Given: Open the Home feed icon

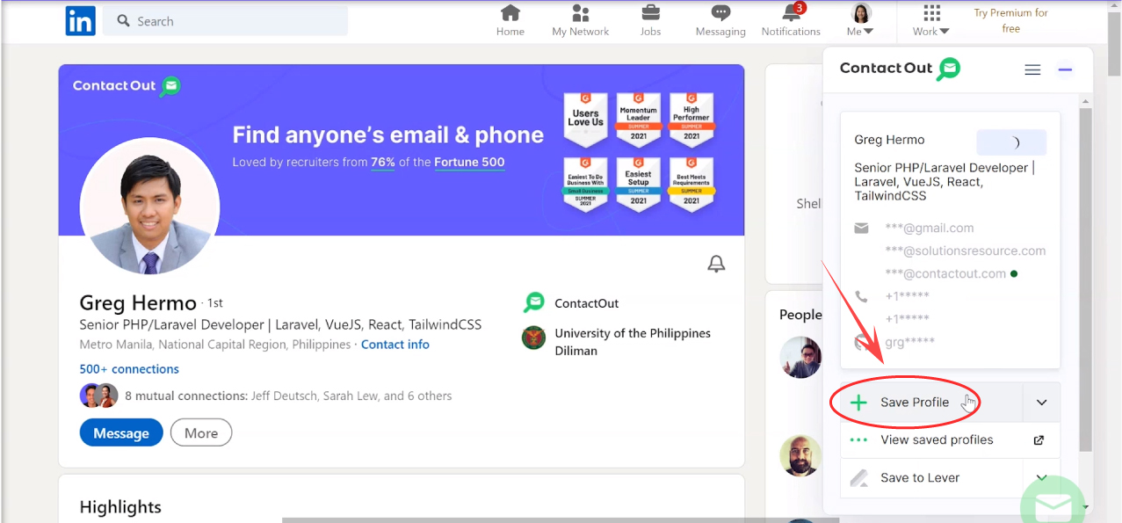Looking at the screenshot, I should (x=510, y=21).
